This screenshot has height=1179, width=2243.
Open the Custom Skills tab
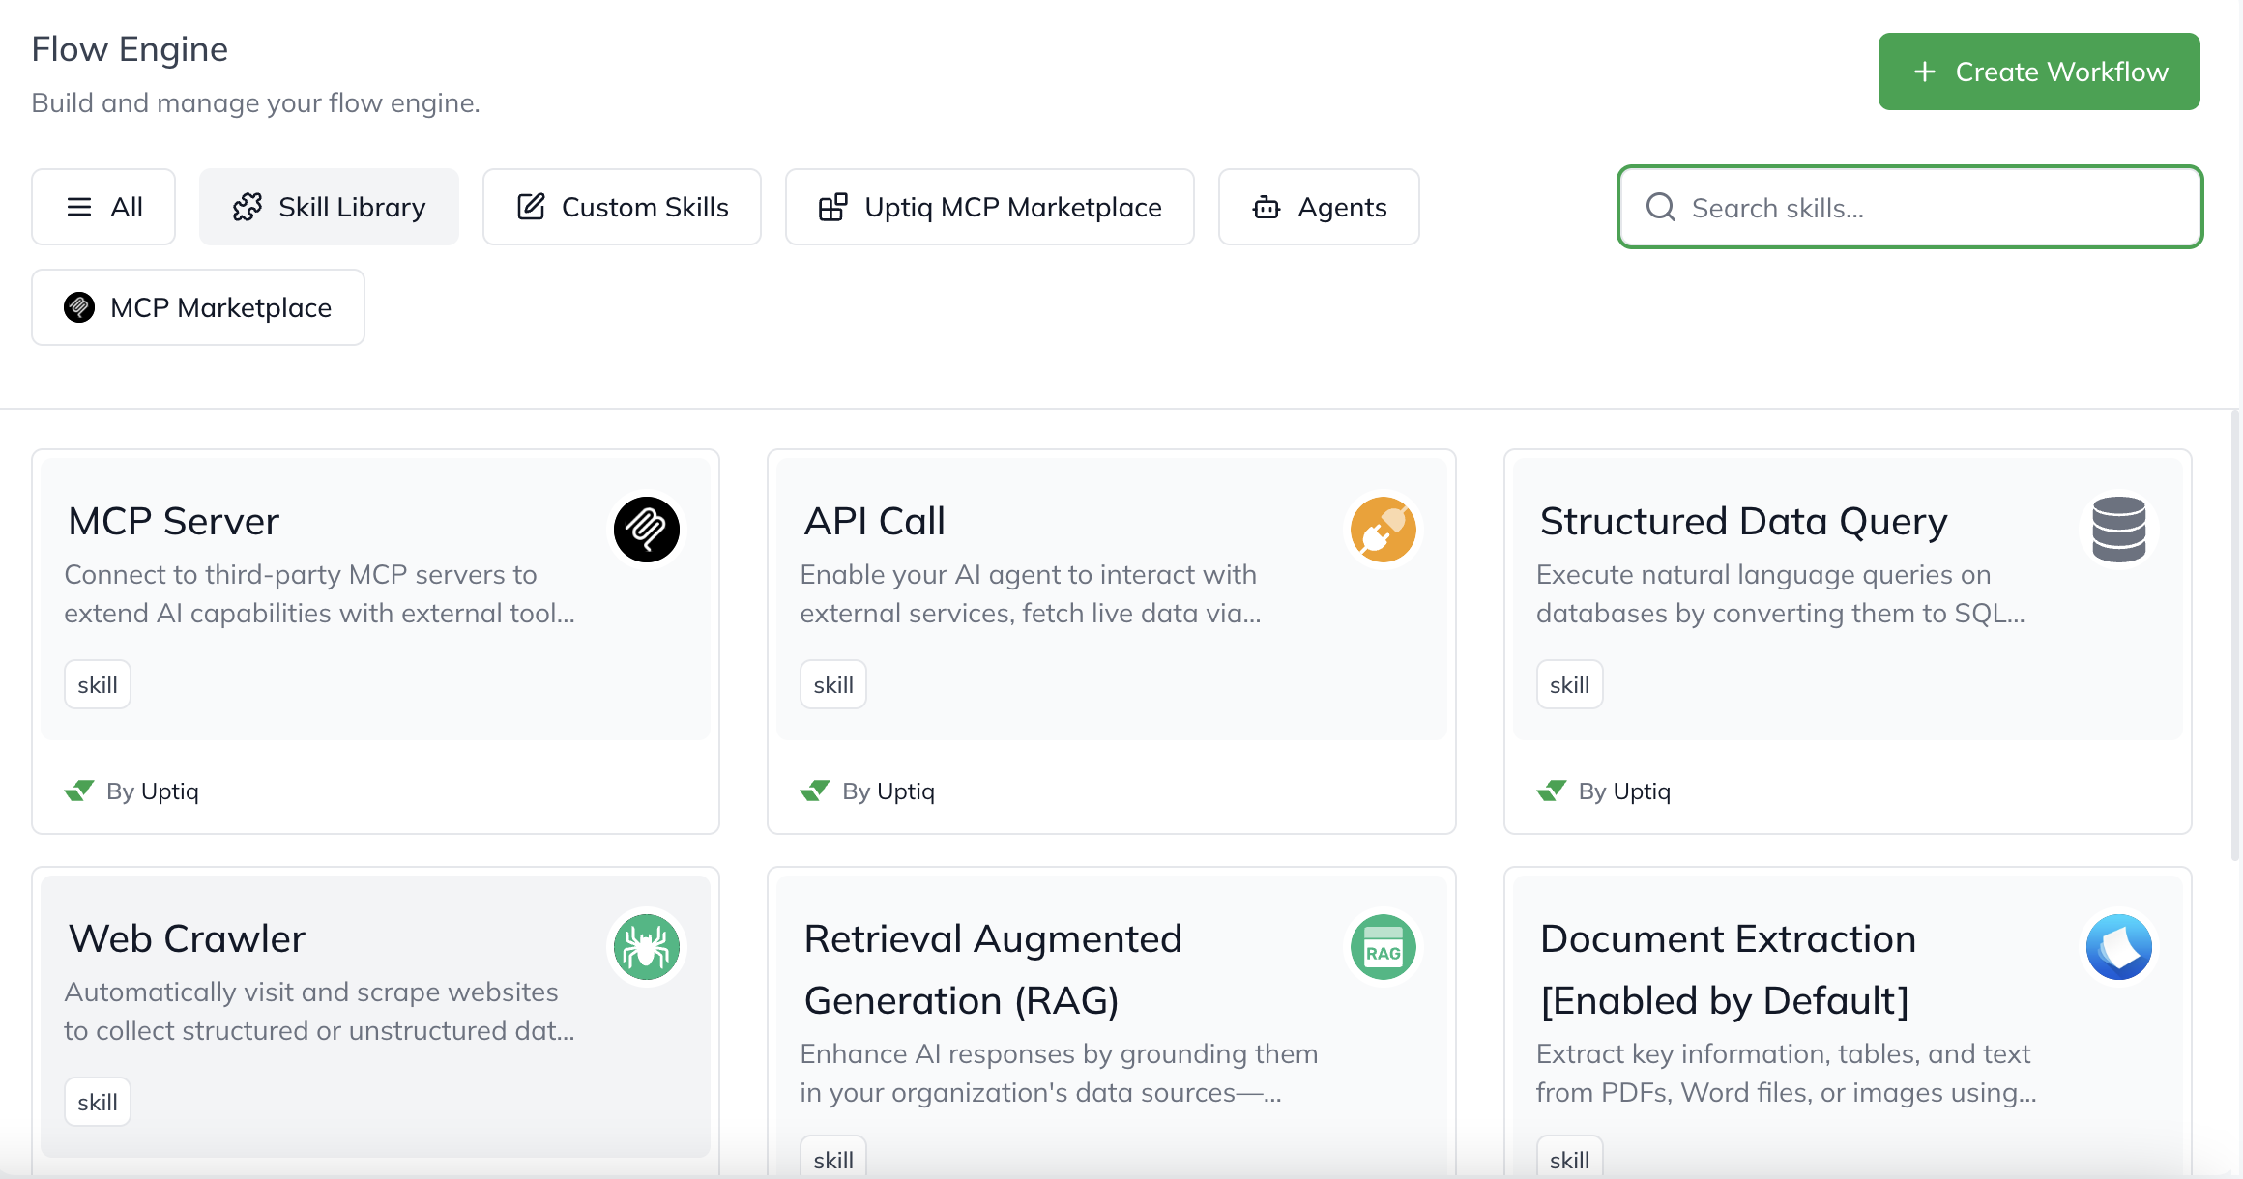(622, 207)
